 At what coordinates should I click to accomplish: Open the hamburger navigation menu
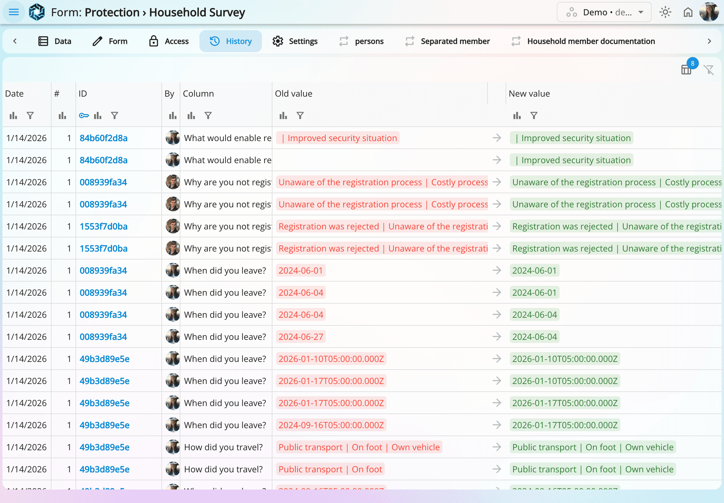pyautogui.click(x=13, y=12)
